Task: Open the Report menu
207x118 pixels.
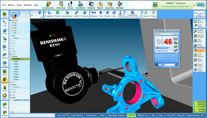Action: [100, 5]
